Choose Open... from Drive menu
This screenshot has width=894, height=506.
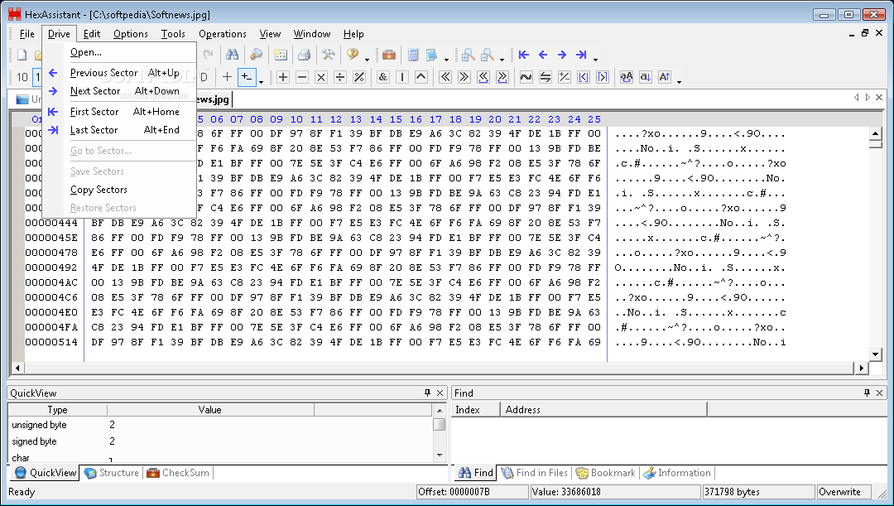[x=120, y=52]
